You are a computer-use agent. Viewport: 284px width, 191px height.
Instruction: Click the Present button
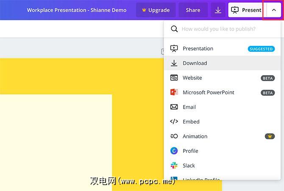click(x=247, y=10)
